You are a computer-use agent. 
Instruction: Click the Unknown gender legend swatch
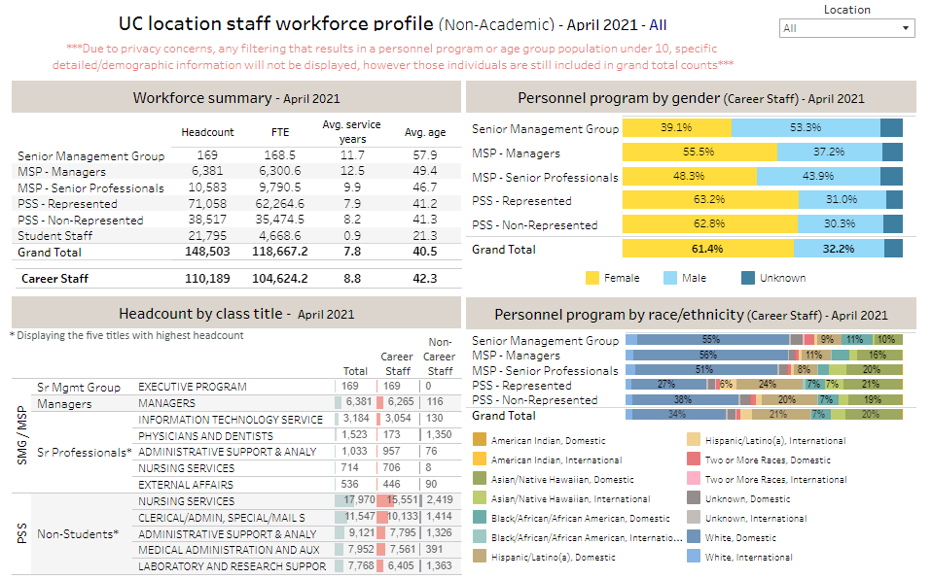pos(748,278)
